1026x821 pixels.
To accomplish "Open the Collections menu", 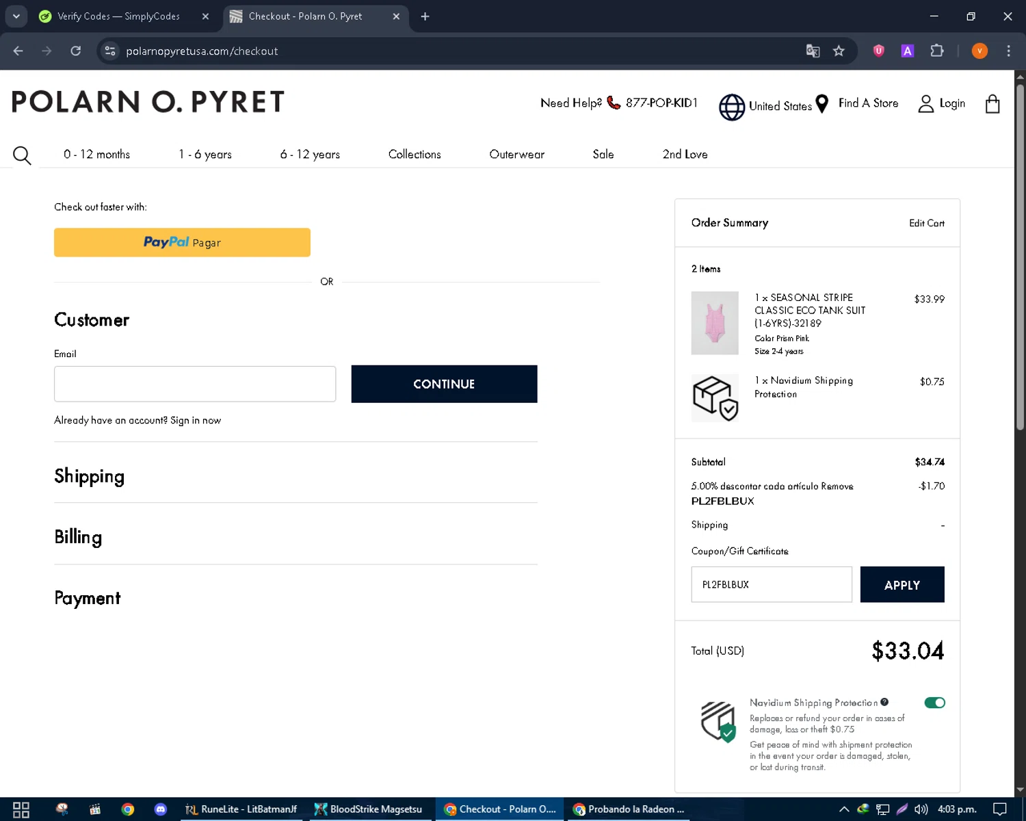I will point(415,155).
